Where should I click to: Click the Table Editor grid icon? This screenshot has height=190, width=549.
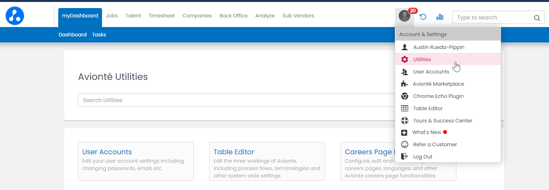405,109
